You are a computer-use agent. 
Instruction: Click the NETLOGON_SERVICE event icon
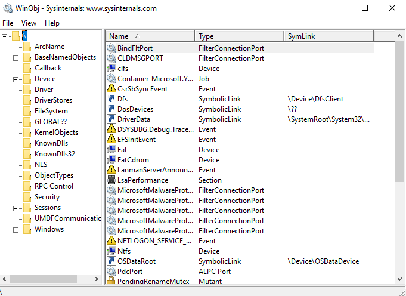(x=111, y=240)
